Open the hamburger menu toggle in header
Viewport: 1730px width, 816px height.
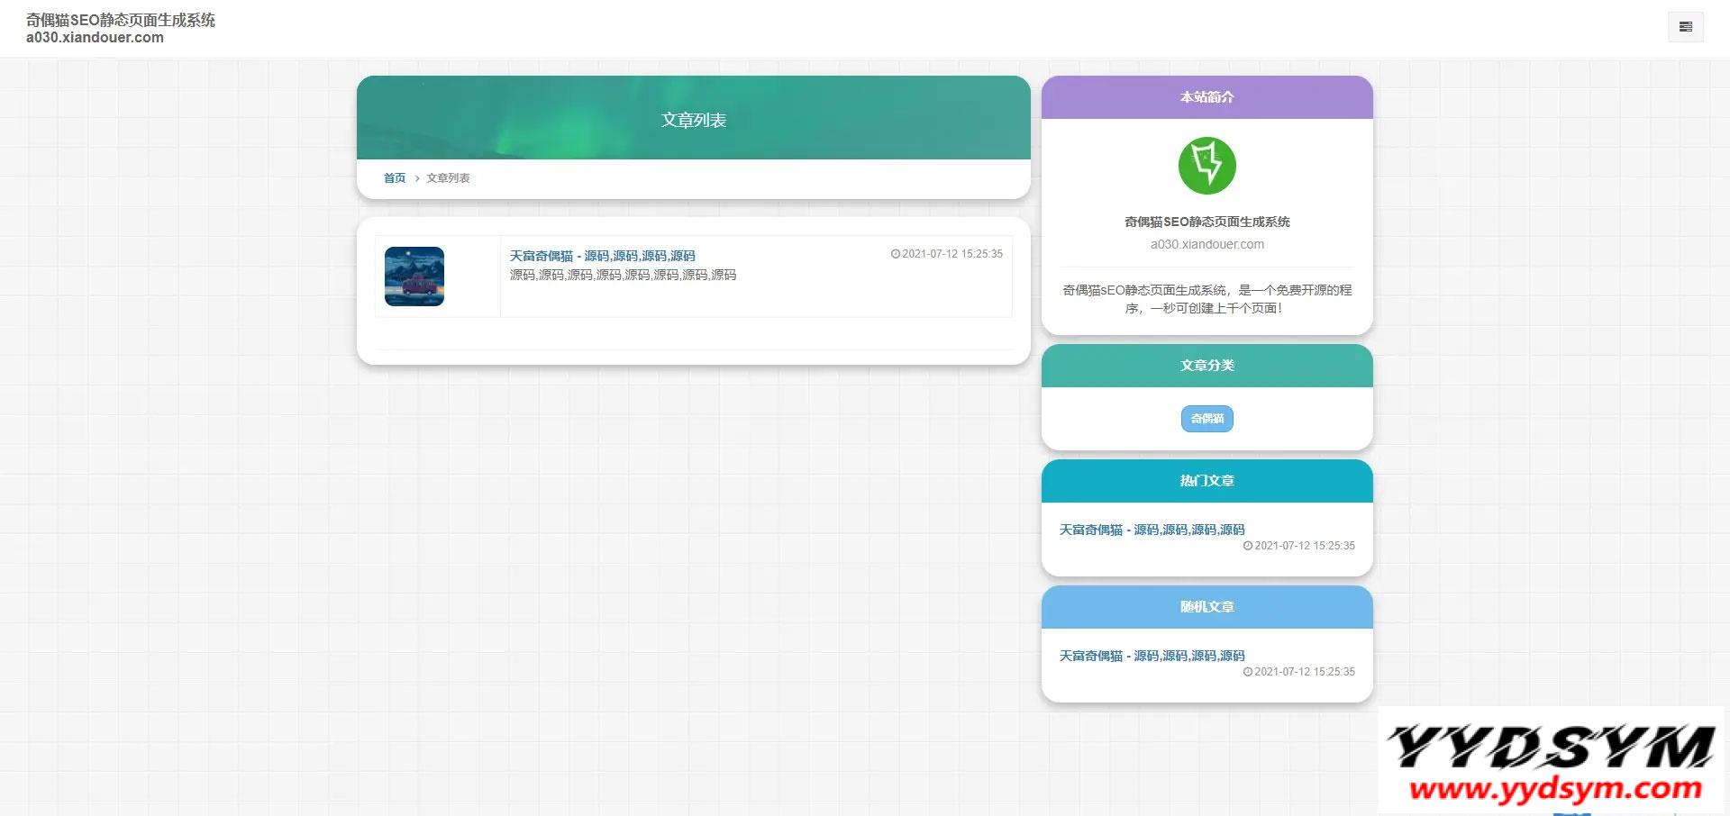point(1685,27)
